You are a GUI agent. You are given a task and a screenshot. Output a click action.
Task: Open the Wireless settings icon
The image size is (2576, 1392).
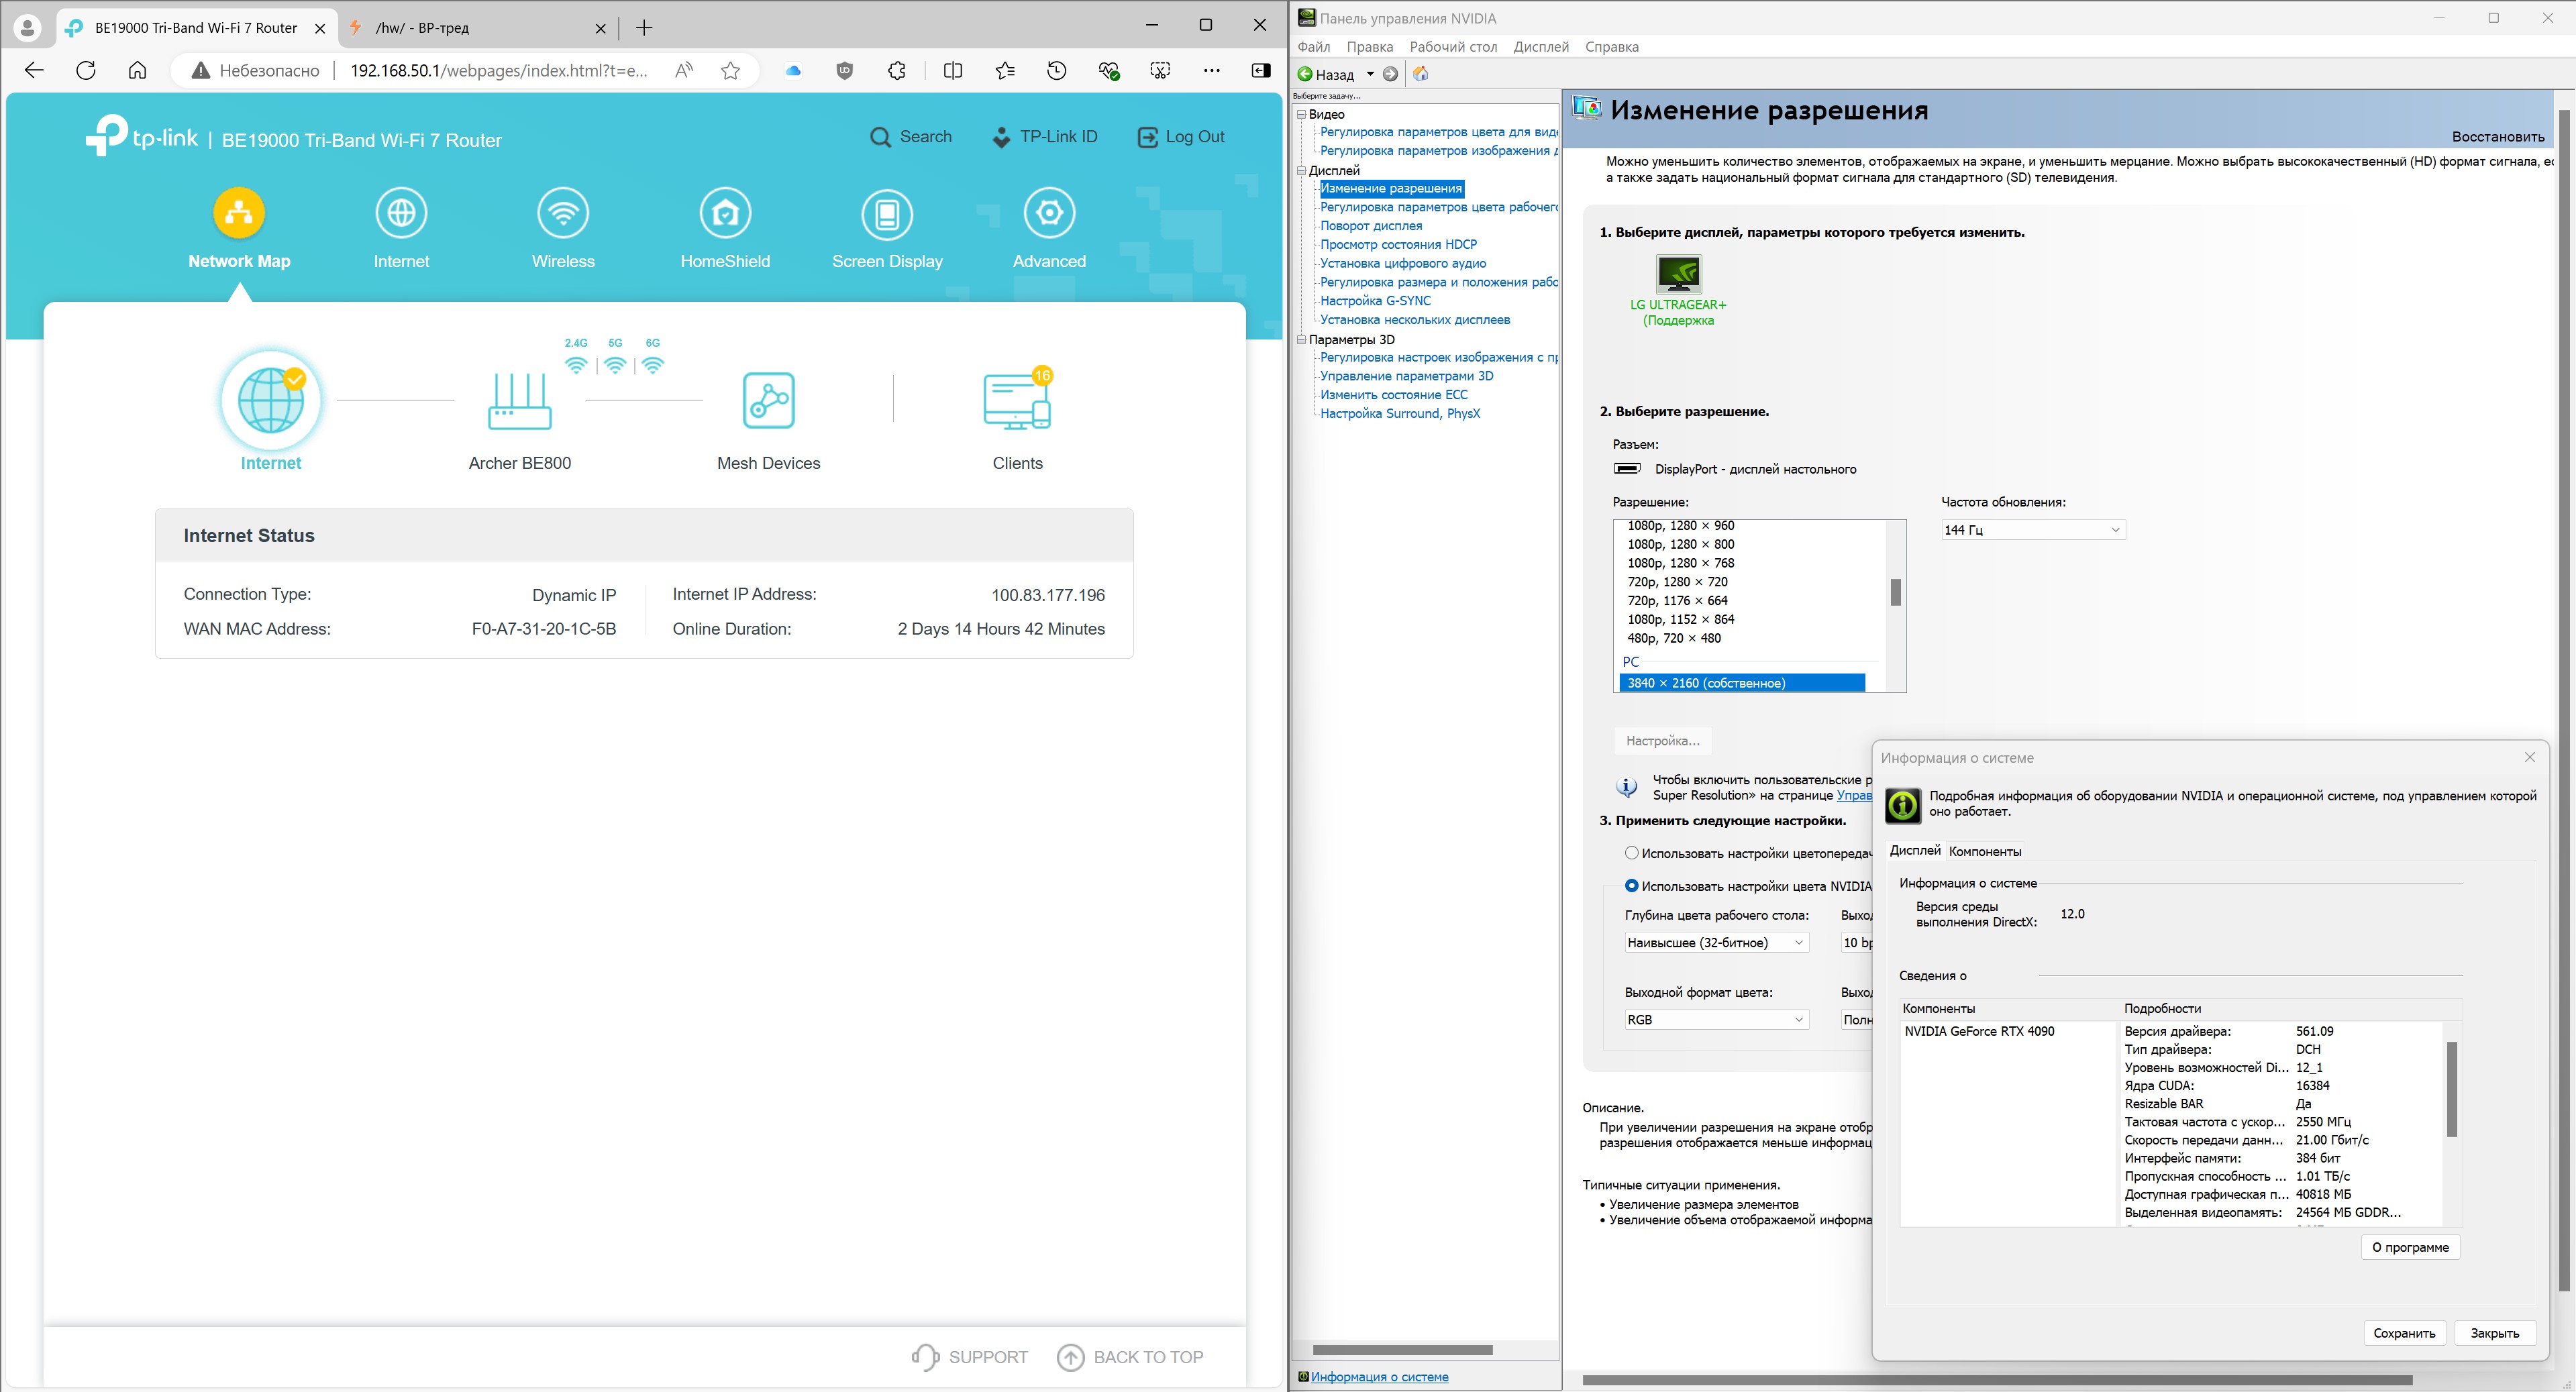(563, 213)
